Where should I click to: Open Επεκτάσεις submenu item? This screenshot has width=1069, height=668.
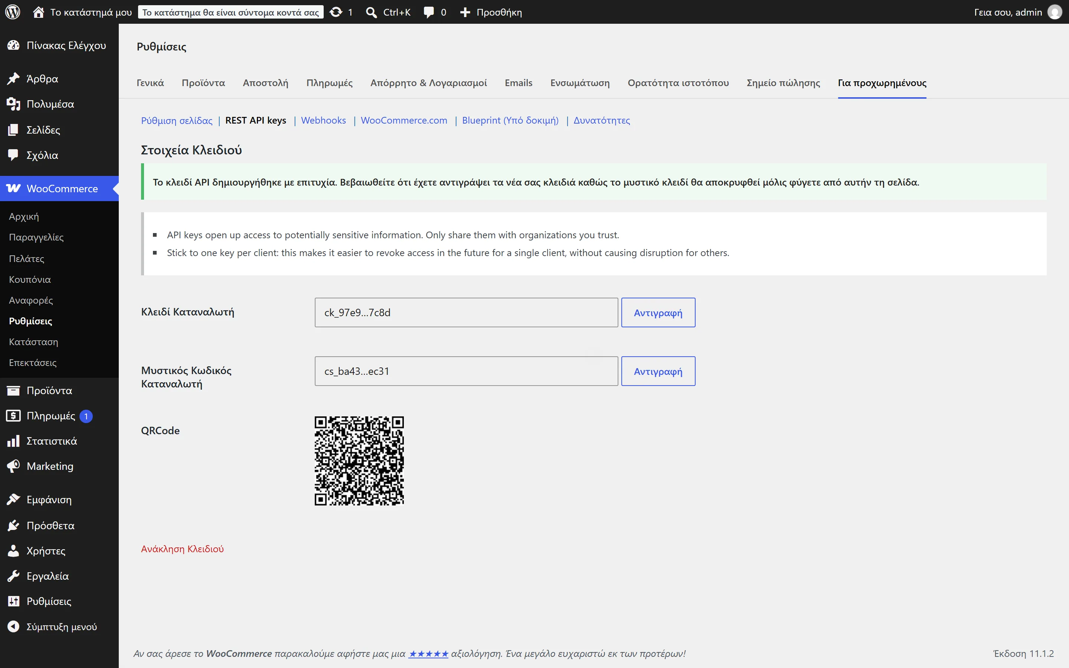33,362
